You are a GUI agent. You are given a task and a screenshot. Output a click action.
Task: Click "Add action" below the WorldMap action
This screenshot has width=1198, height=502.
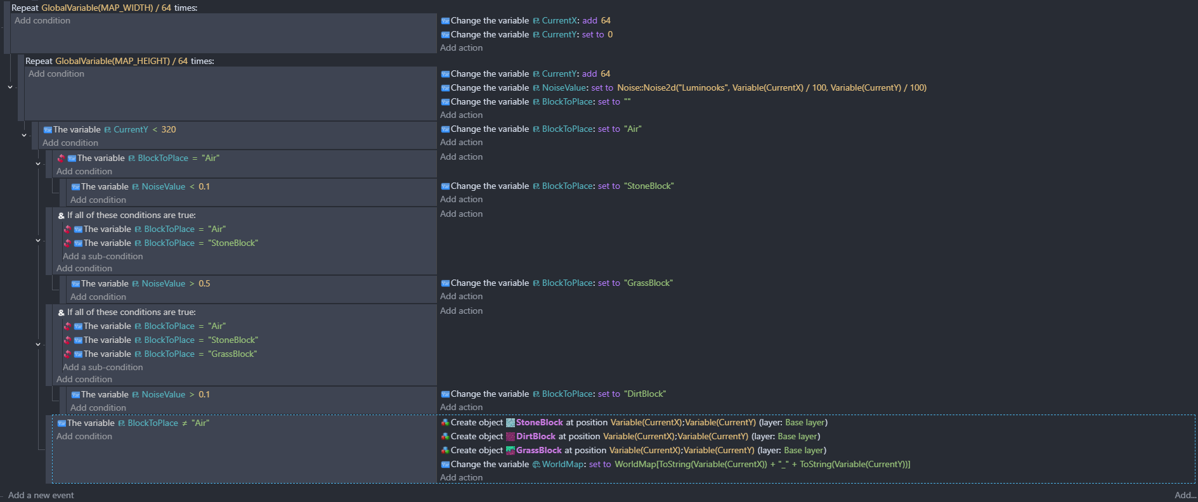pyautogui.click(x=461, y=478)
